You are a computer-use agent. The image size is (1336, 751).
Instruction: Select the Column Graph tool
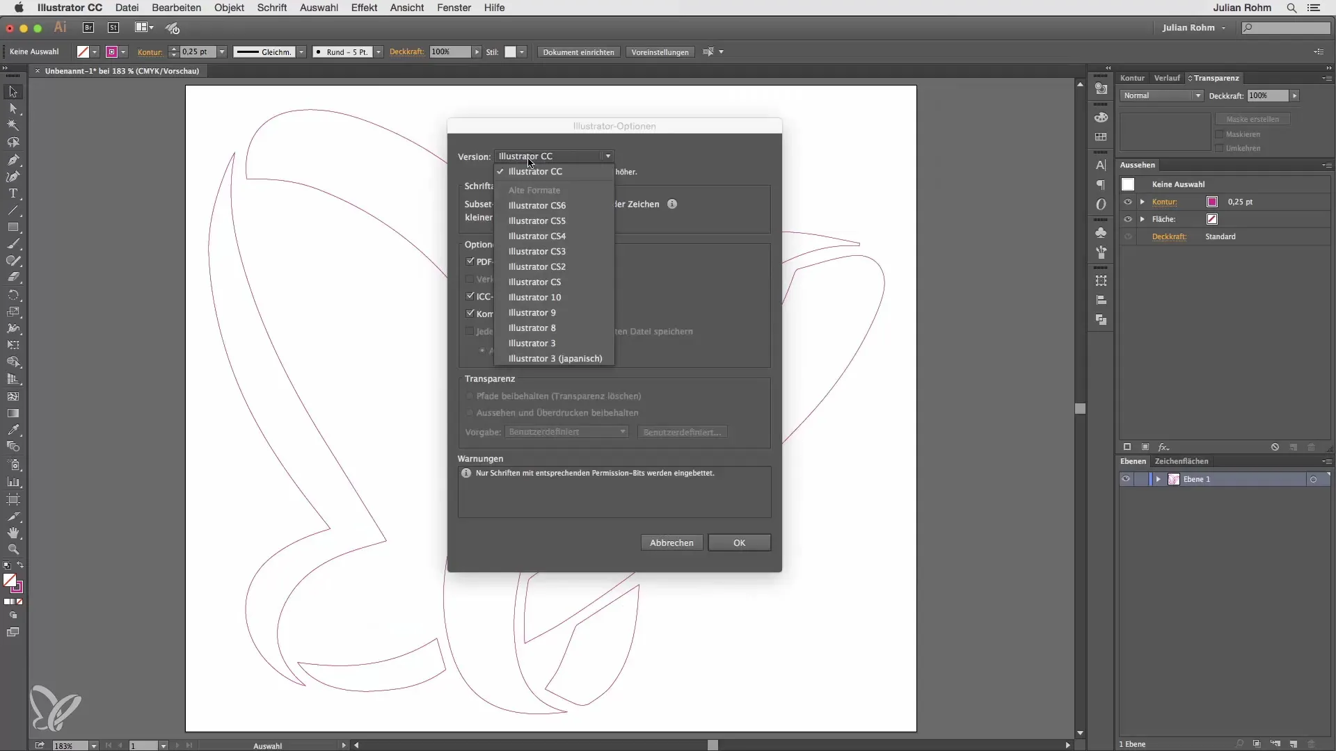(x=13, y=482)
